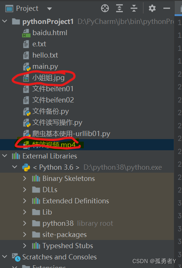The height and width of the screenshot is (268, 182).
Task: Expand Binary Skeletons node
Action: tap(25, 178)
